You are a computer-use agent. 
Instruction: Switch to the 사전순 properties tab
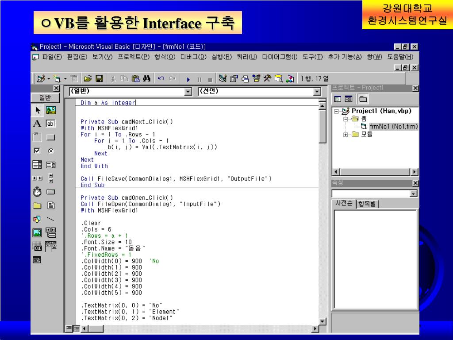click(x=344, y=204)
